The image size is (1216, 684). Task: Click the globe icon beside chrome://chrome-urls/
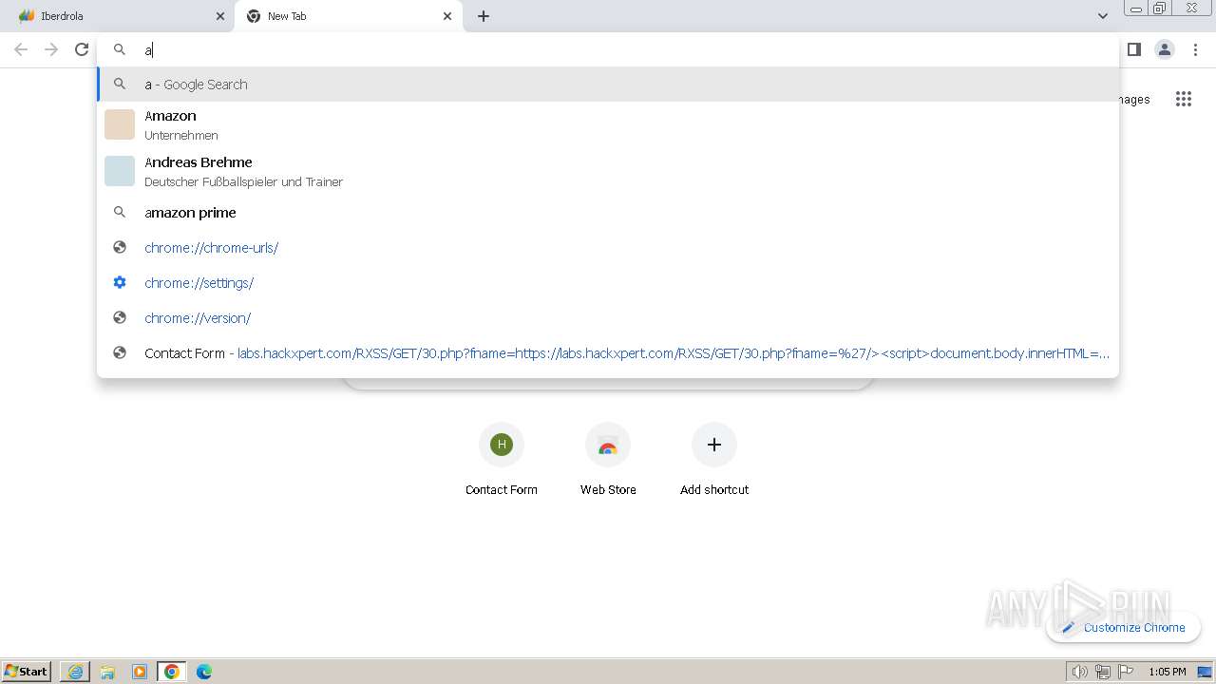coord(120,247)
